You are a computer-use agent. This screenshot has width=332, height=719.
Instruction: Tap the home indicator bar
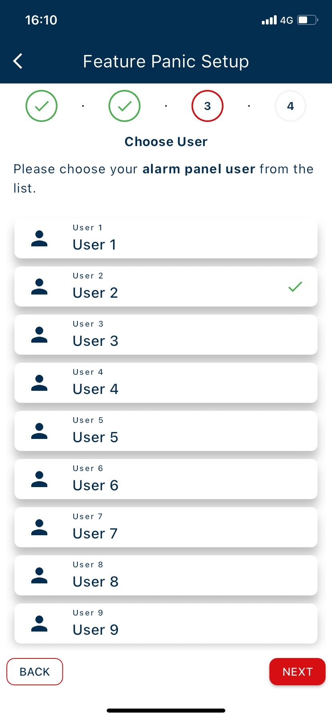[x=166, y=711]
